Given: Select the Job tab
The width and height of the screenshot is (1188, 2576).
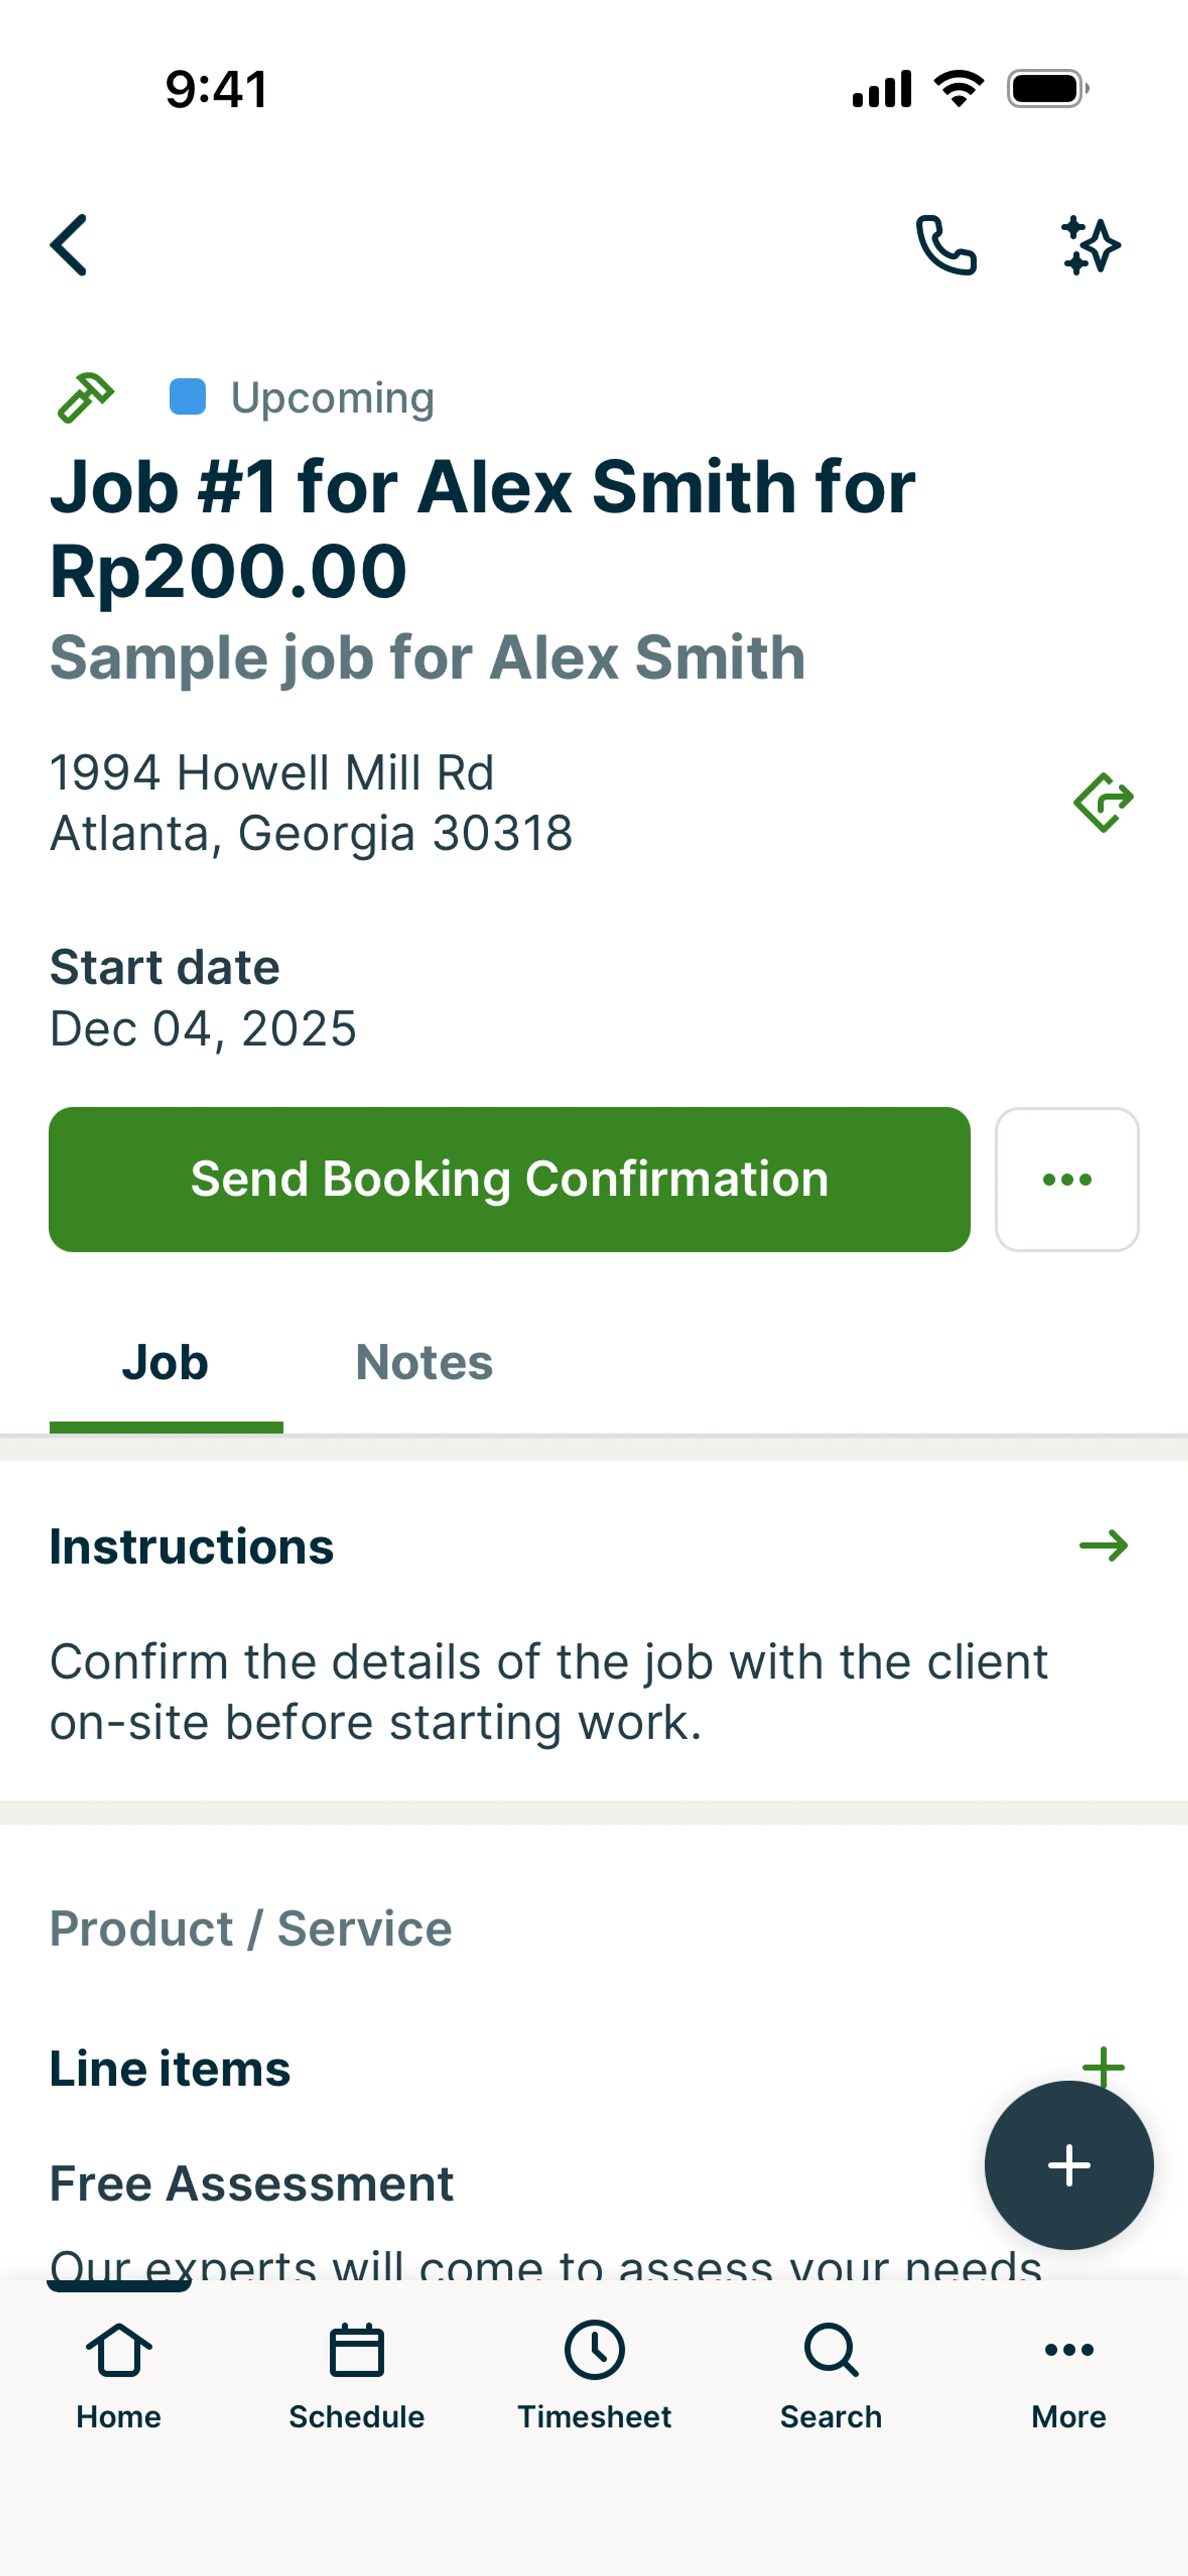Looking at the screenshot, I should 165,1362.
